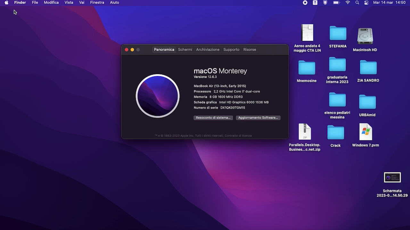The image size is (410, 230).
Task: Click the date and time Mar 14 mar 14:50
Action: pyautogui.click(x=389, y=3)
